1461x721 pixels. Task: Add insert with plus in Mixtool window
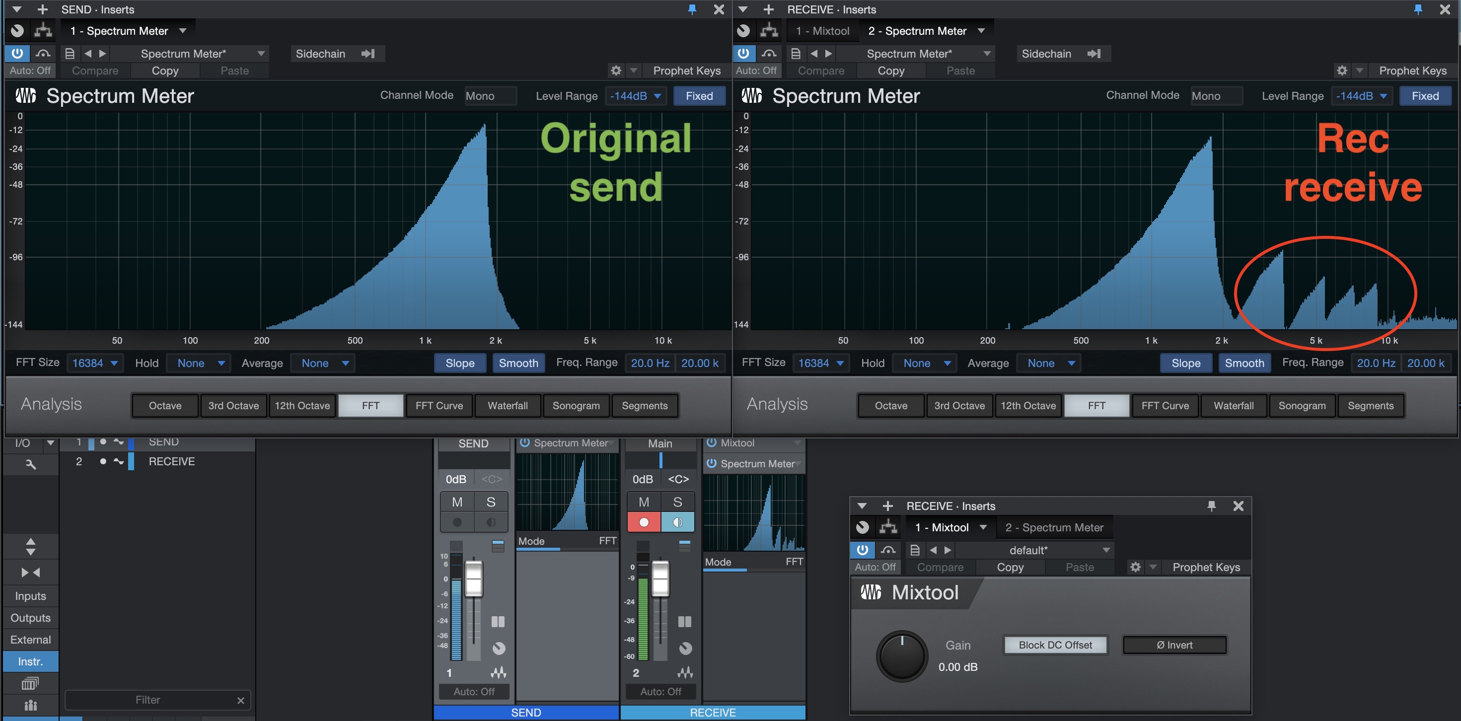click(x=888, y=505)
